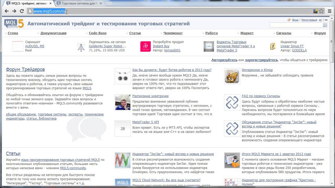Click the avatar photo beside Расписание электричек

pyautogui.click(x=122, y=102)
